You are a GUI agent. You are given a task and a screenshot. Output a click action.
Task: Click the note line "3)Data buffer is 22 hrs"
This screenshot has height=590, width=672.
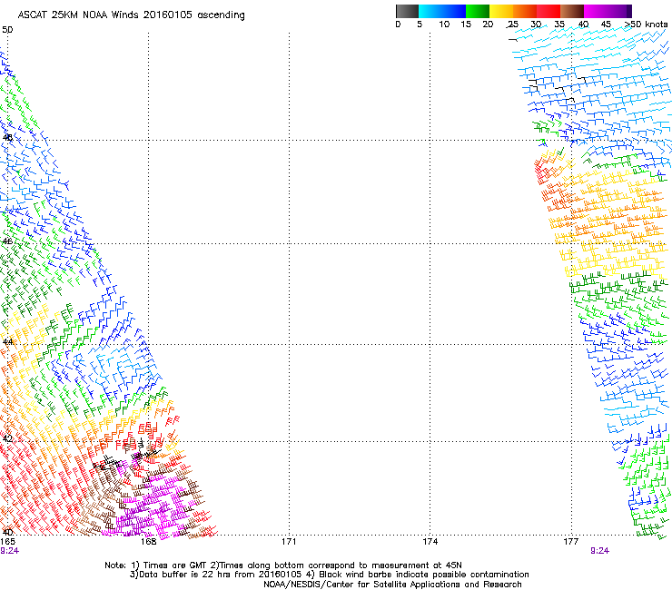click(329, 575)
